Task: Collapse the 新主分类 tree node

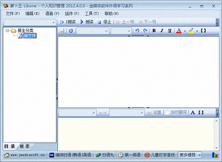Action: (8, 30)
